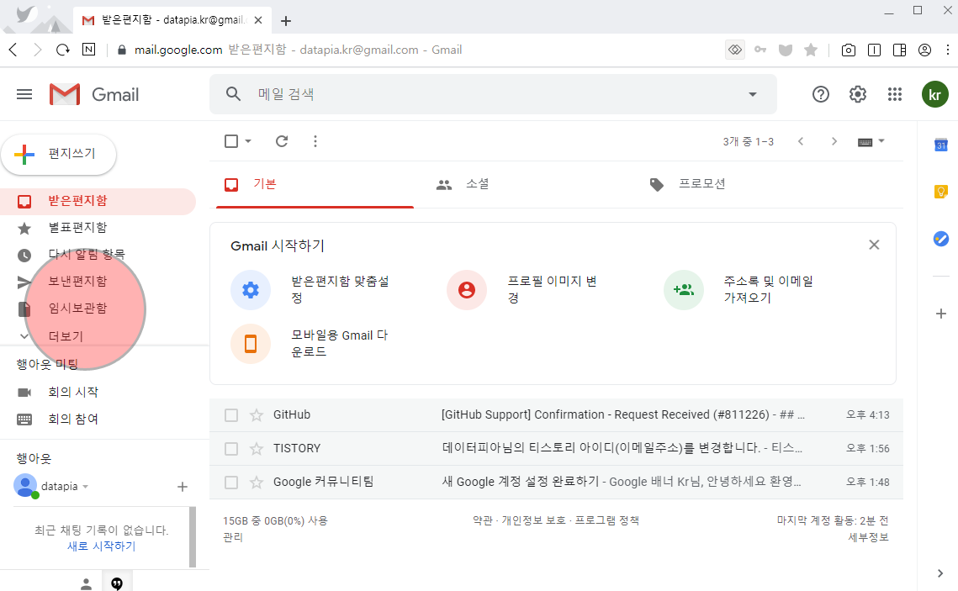Image resolution: width=958 pixels, height=591 pixels.
Task: Click the browser capture camera icon
Action: pos(848,50)
